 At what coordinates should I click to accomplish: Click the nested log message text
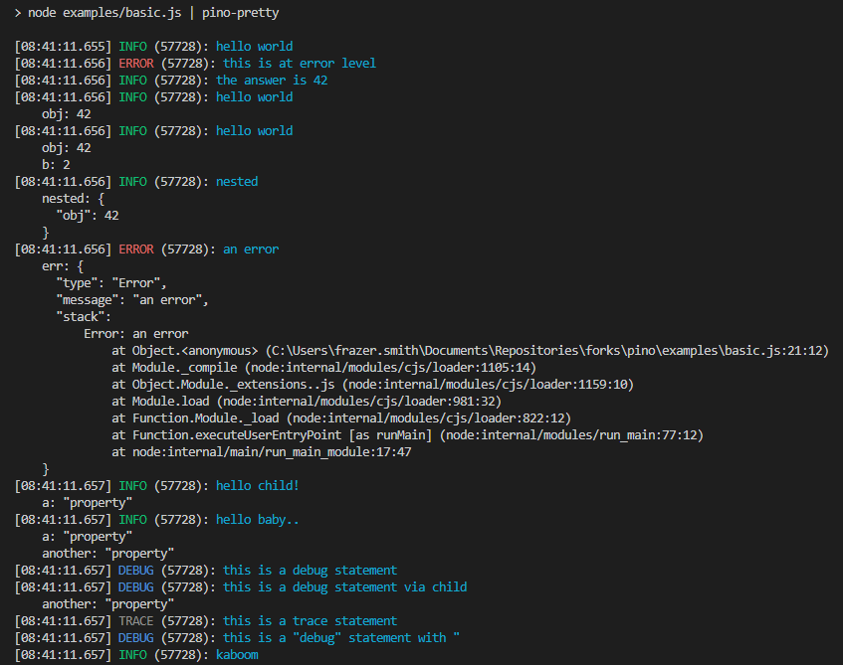(x=237, y=181)
